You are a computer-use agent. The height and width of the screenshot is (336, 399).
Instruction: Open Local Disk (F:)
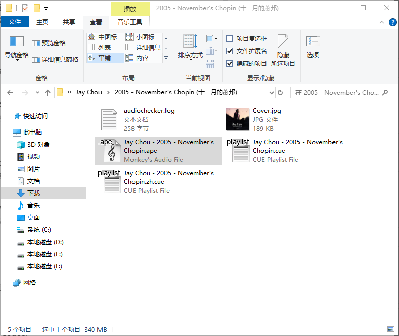pyautogui.click(x=40, y=266)
